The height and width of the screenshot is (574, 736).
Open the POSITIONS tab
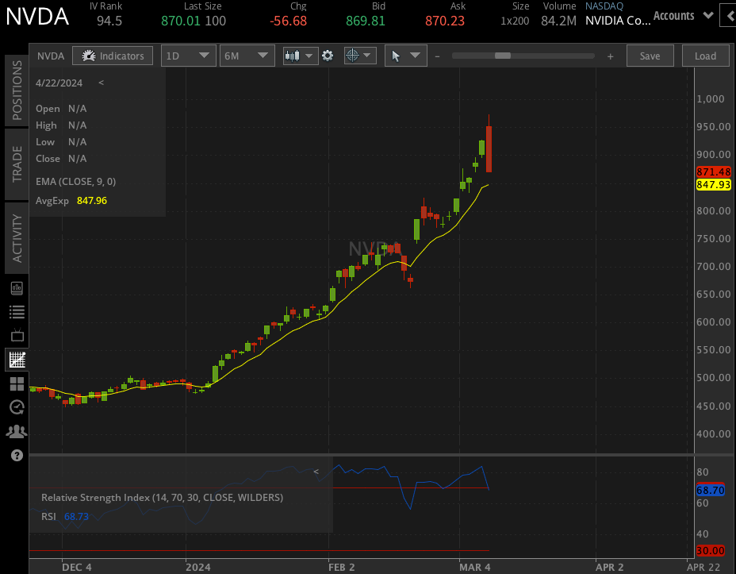[x=17, y=90]
